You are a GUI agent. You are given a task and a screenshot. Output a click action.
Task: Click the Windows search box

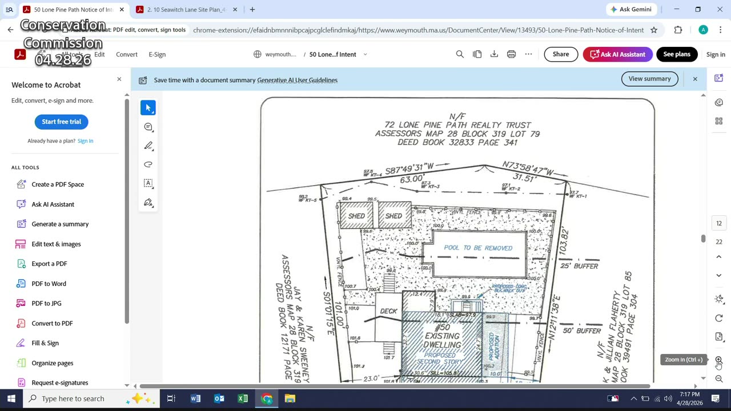tap(91, 398)
